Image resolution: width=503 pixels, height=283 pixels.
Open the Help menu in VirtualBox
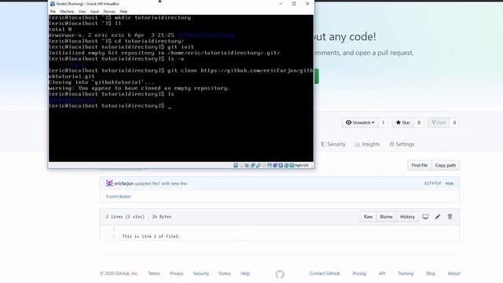123,11
